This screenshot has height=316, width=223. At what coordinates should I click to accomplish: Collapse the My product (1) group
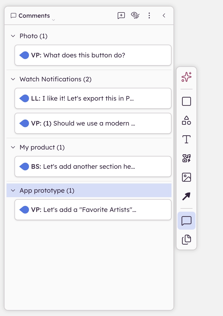13,147
